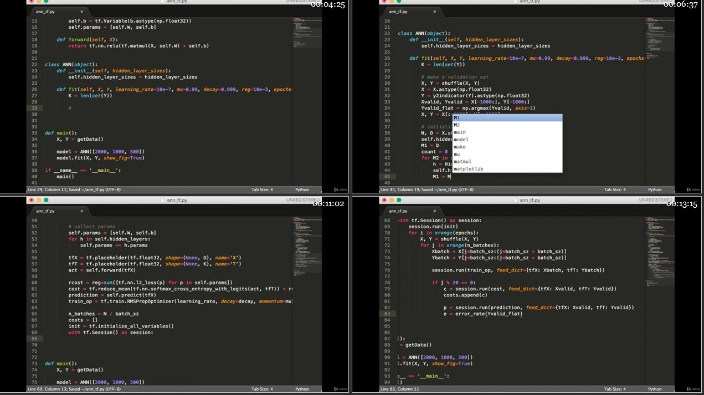The width and height of the screenshot is (704, 395).
Task: Click 'session.run(init)' line
Action: [x=434, y=227]
